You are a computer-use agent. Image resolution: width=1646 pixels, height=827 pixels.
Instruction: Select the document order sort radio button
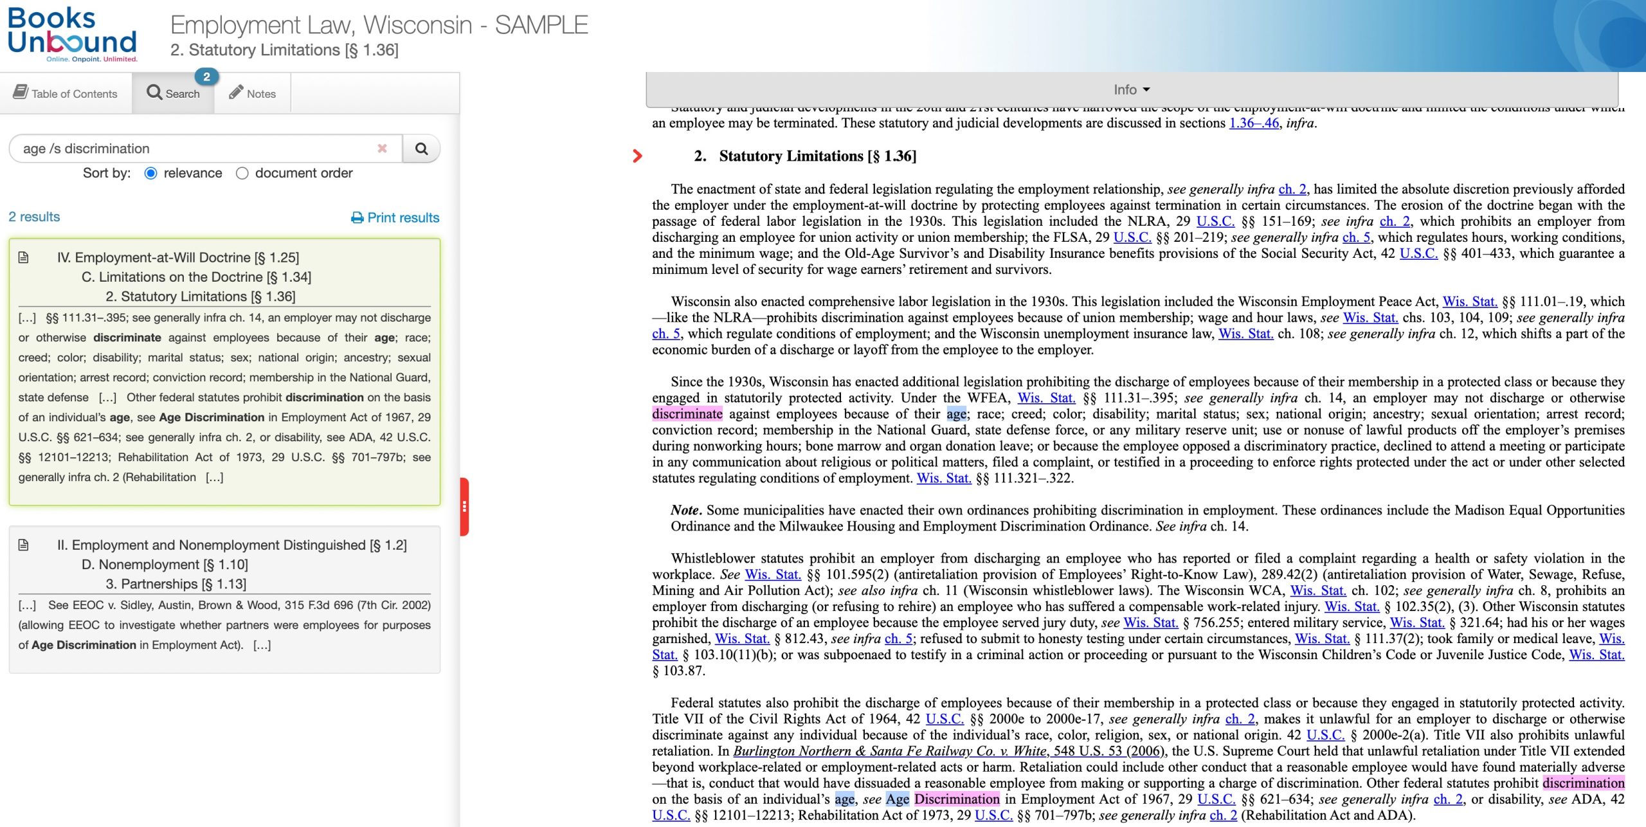(242, 173)
